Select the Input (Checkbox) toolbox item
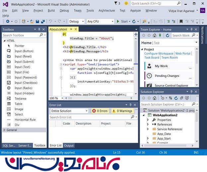 (x=26, y=83)
